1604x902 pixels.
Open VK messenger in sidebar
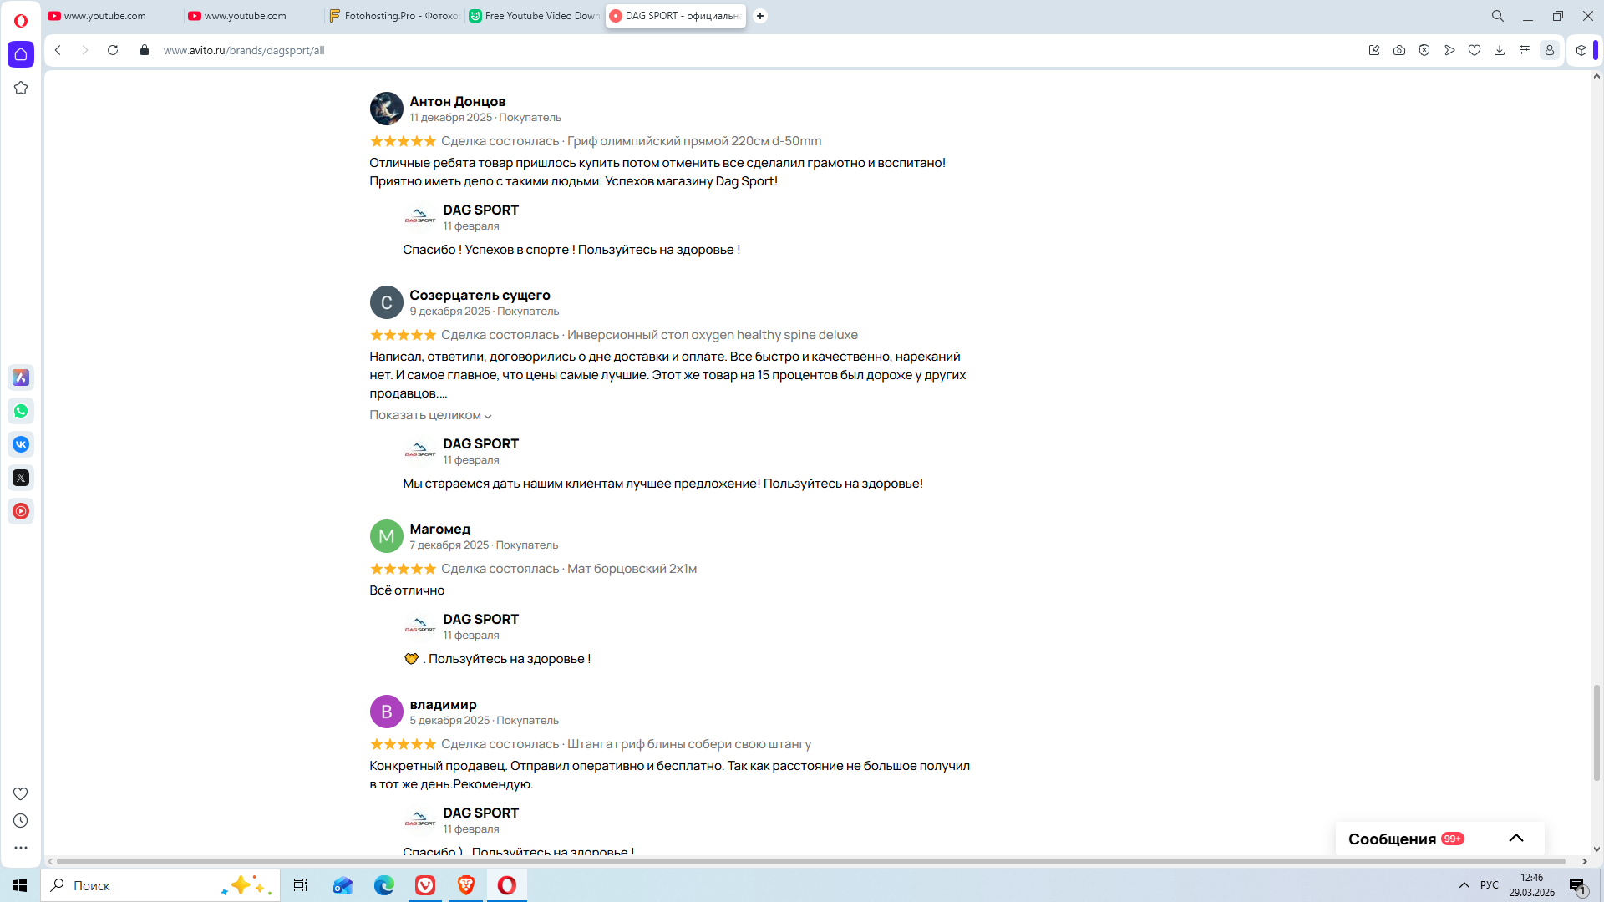tap(21, 444)
